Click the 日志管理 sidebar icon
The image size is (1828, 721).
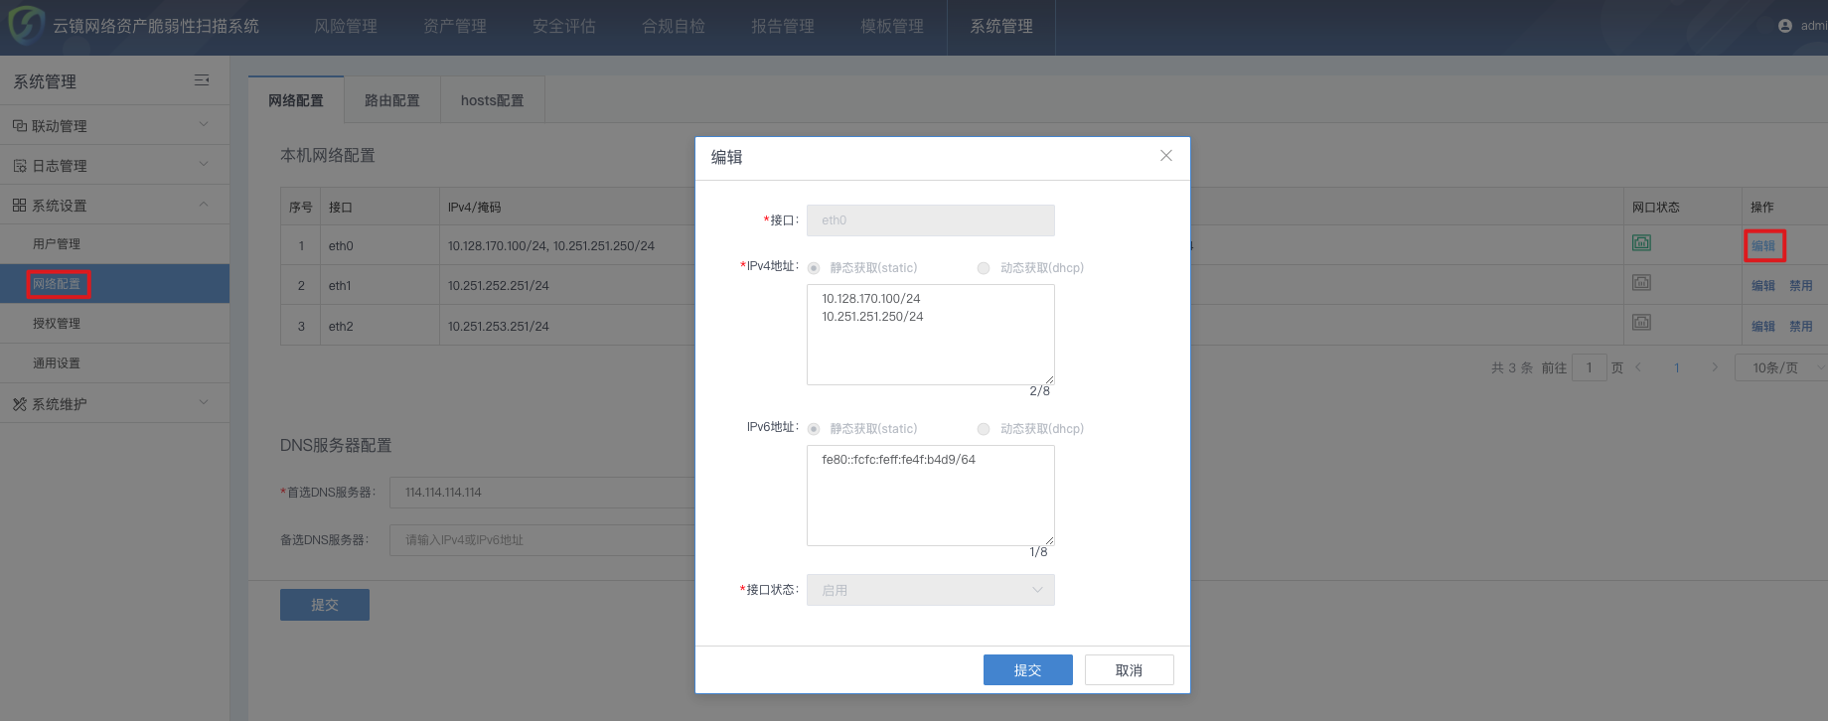tap(20, 166)
